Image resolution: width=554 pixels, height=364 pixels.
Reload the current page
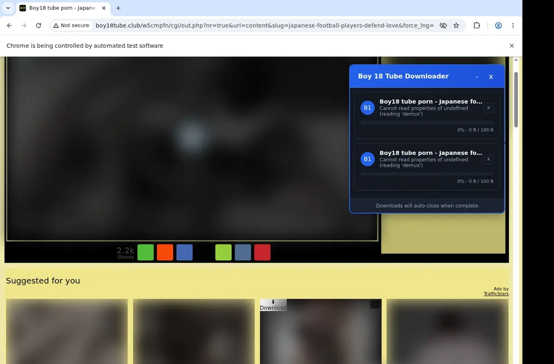point(38,25)
